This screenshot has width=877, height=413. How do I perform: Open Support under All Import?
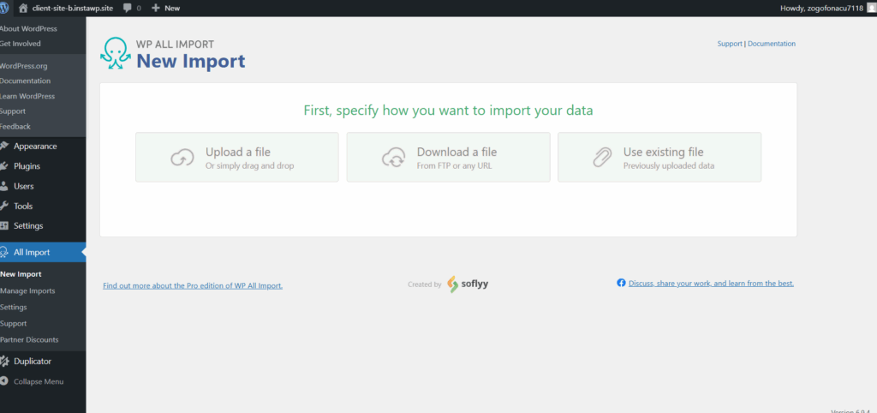[x=14, y=324]
